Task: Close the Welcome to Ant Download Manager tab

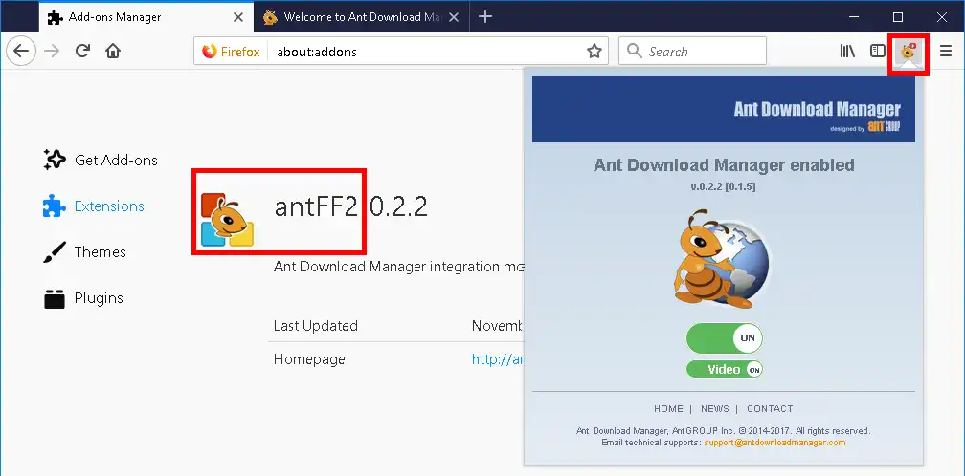Action: (x=454, y=17)
